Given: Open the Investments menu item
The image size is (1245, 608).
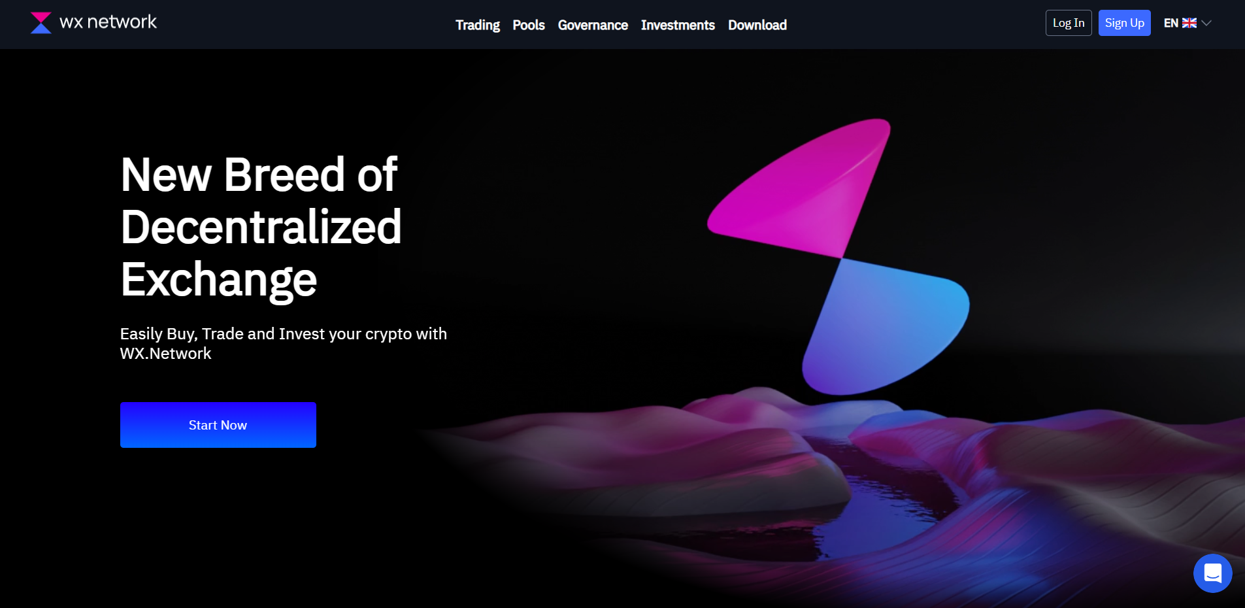Looking at the screenshot, I should click(x=678, y=25).
